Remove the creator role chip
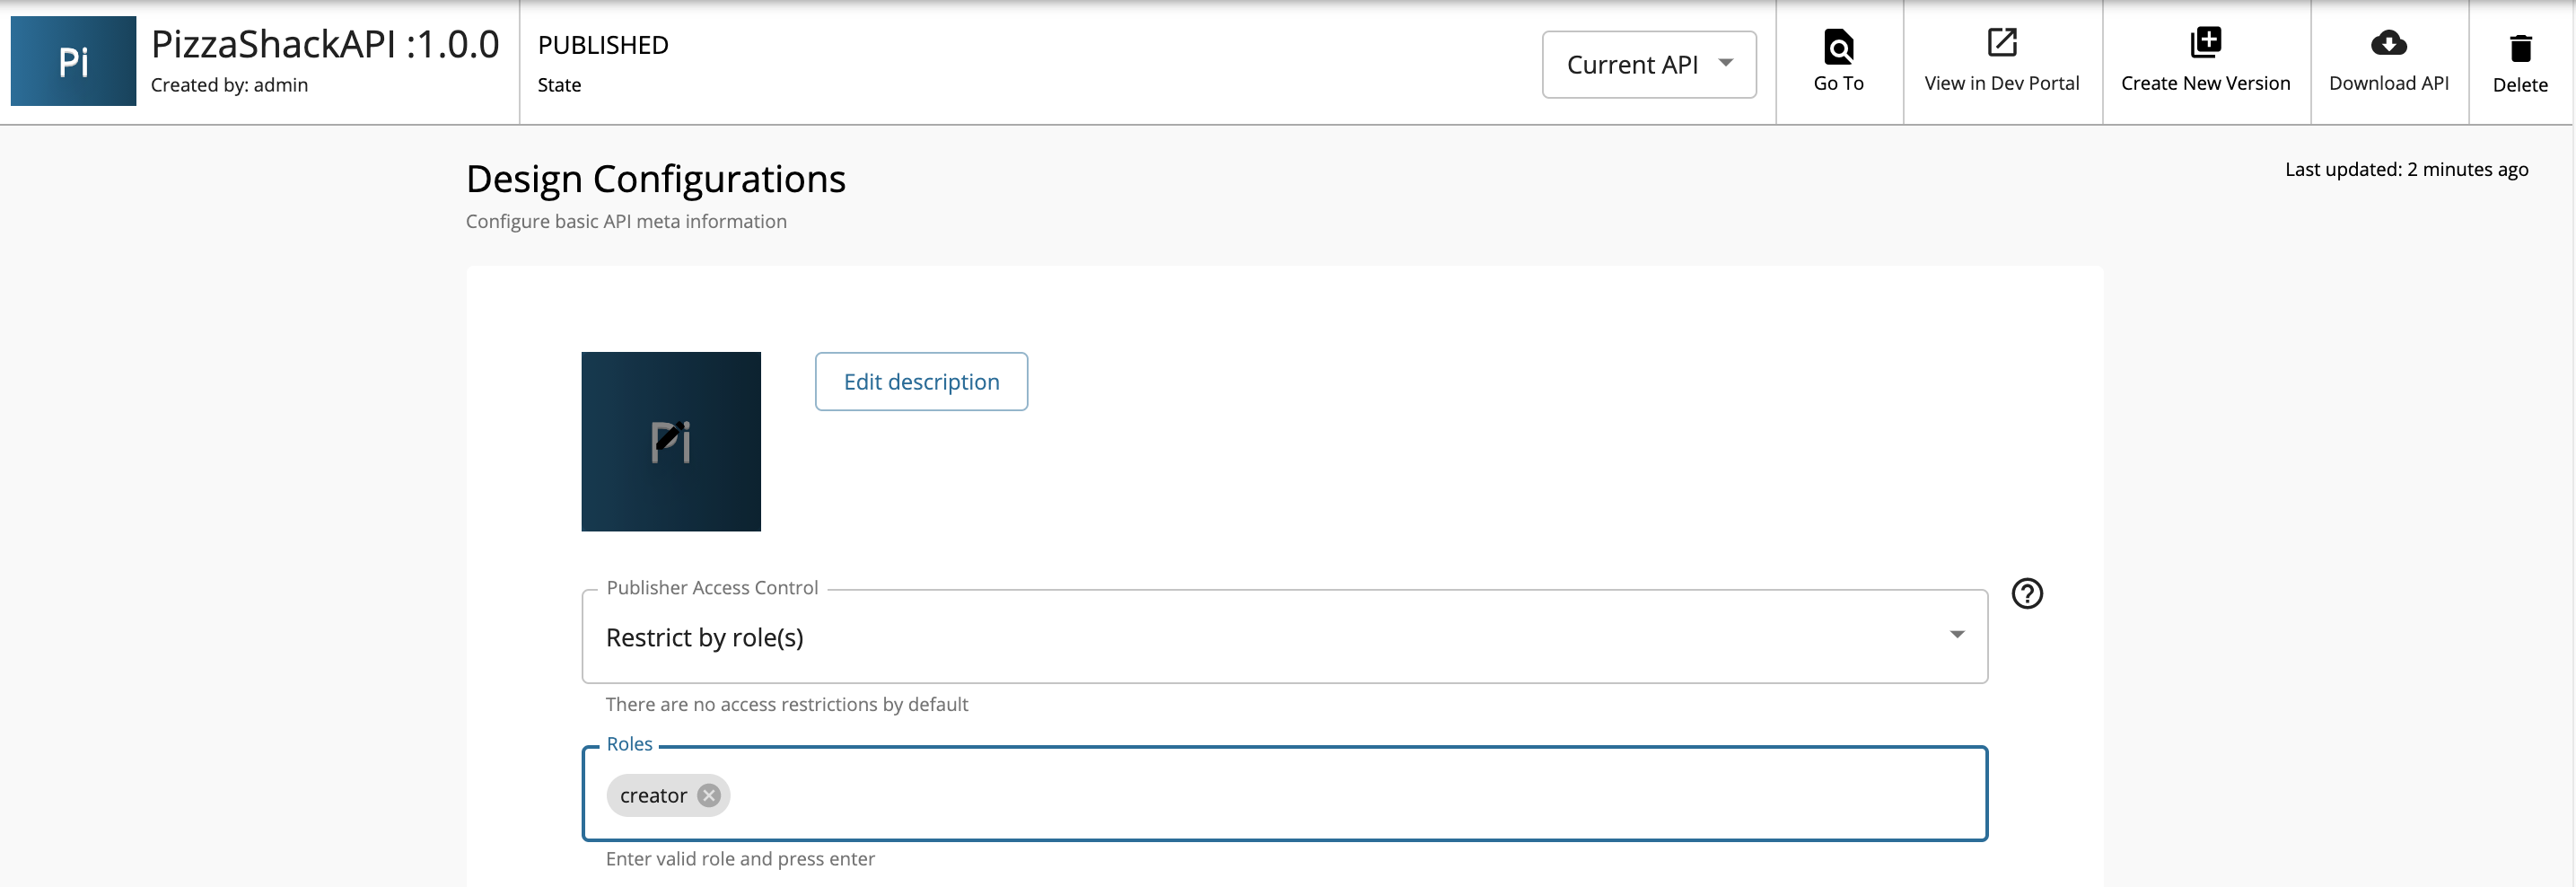This screenshot has height=887, width=2576. (x=709, y=795)
